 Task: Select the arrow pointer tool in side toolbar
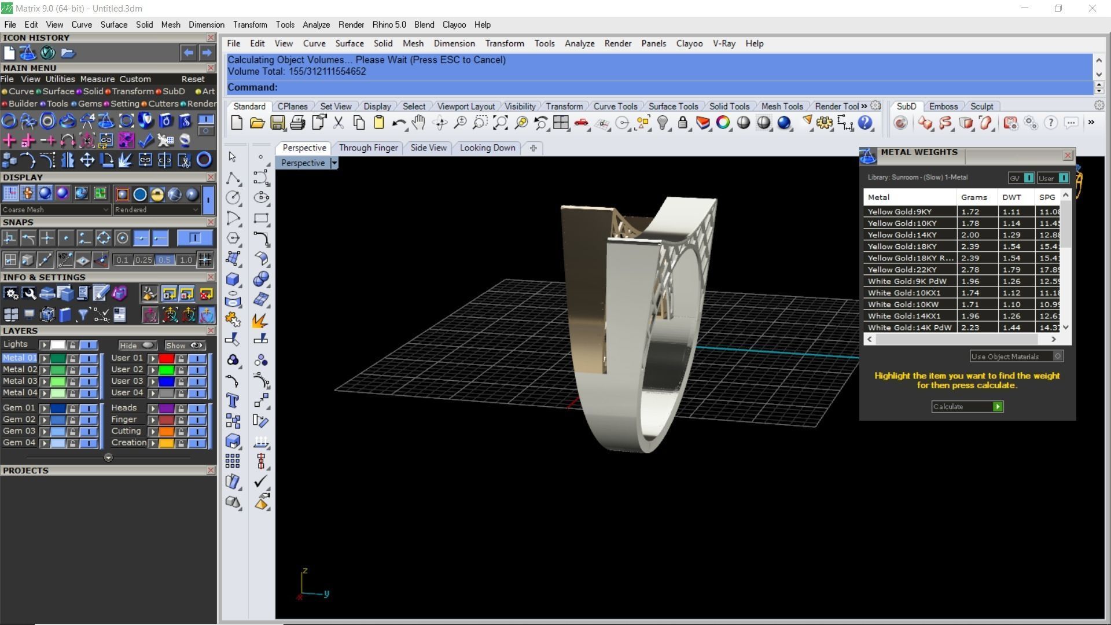(x=233, y=157)
